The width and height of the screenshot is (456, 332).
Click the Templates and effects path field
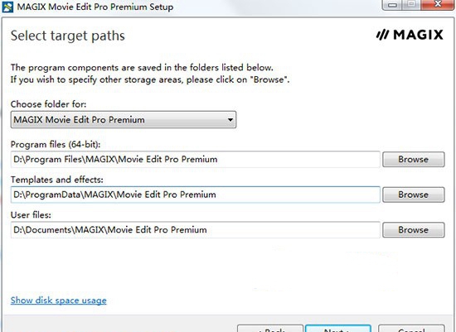(196, 195)
